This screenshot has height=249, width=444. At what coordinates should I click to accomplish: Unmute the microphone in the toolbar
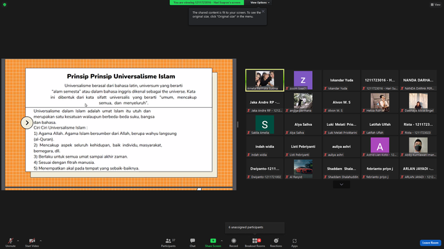(x=10, y=242)
